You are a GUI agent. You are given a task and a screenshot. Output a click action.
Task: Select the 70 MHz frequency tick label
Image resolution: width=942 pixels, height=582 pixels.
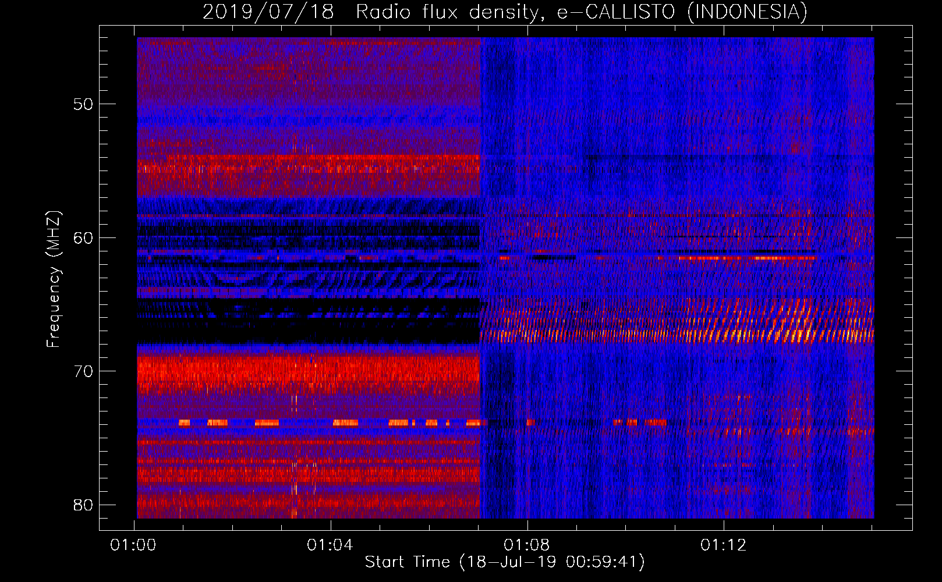coord(83,371)
